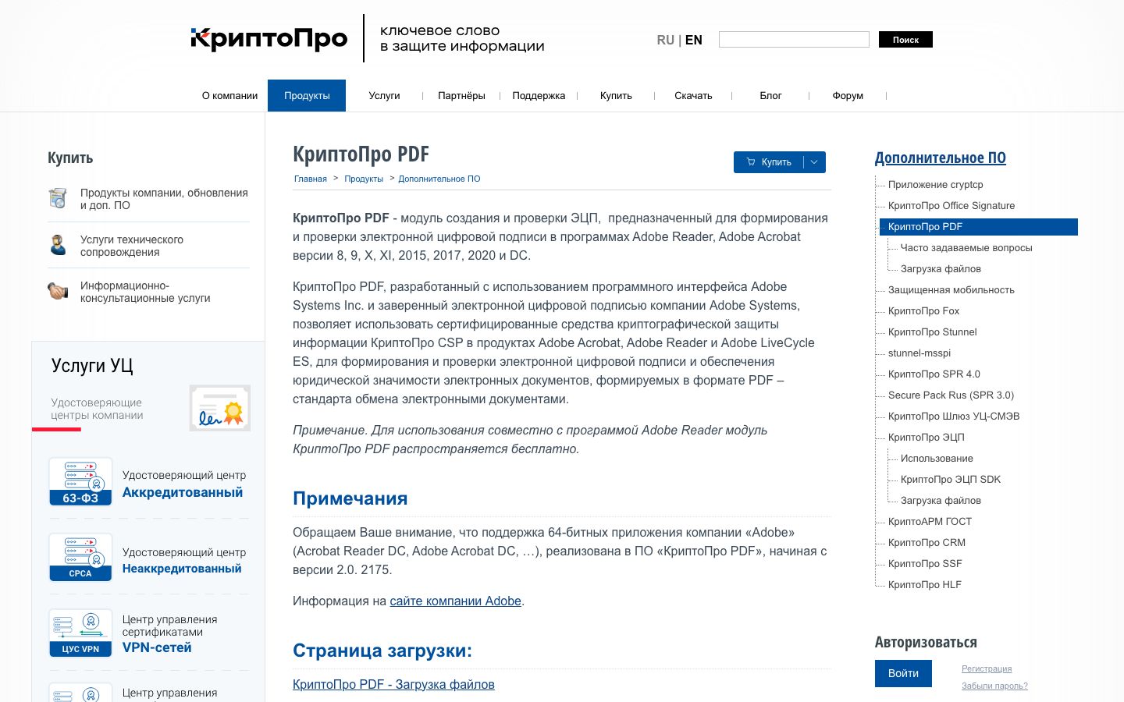The width and height of the screenshot is (1124, 702).
Task: Go to the Форум menu item
Action: coord(848,96)
